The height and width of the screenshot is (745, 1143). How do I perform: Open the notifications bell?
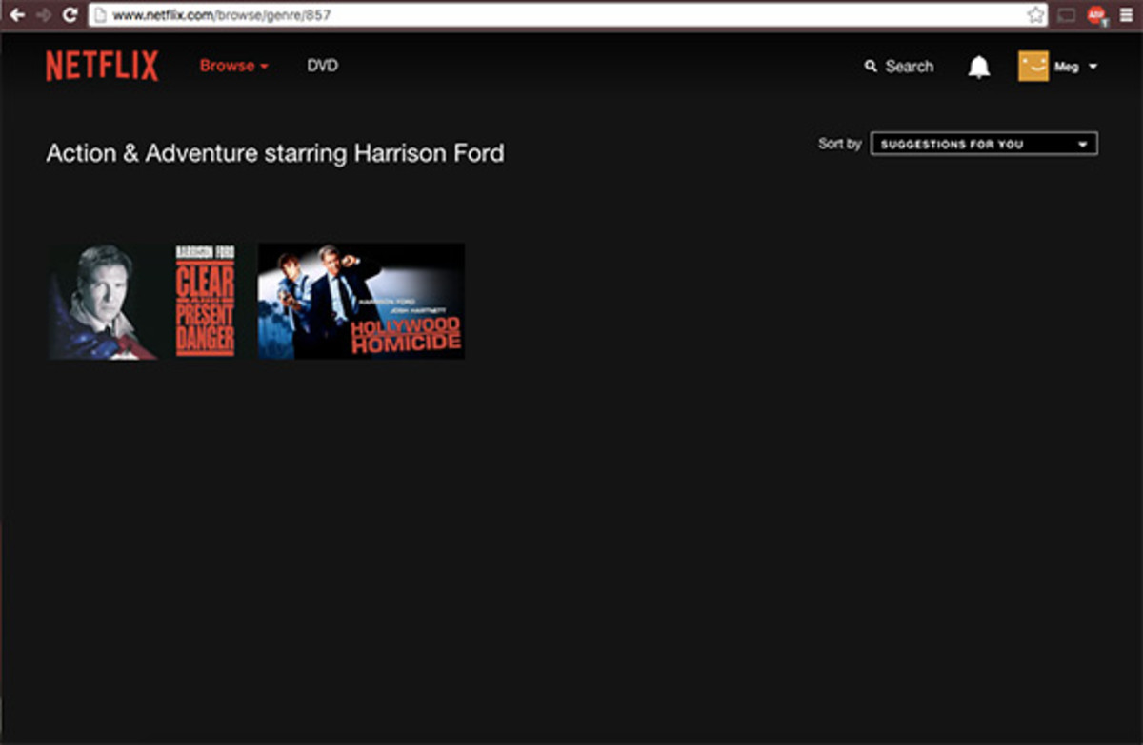click(978, 67)
